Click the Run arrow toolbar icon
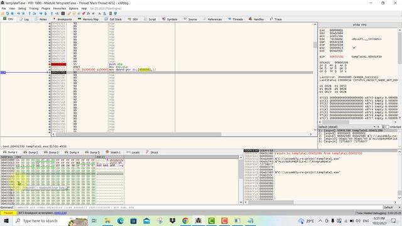402x226 pixels. (x=18, y=13)
